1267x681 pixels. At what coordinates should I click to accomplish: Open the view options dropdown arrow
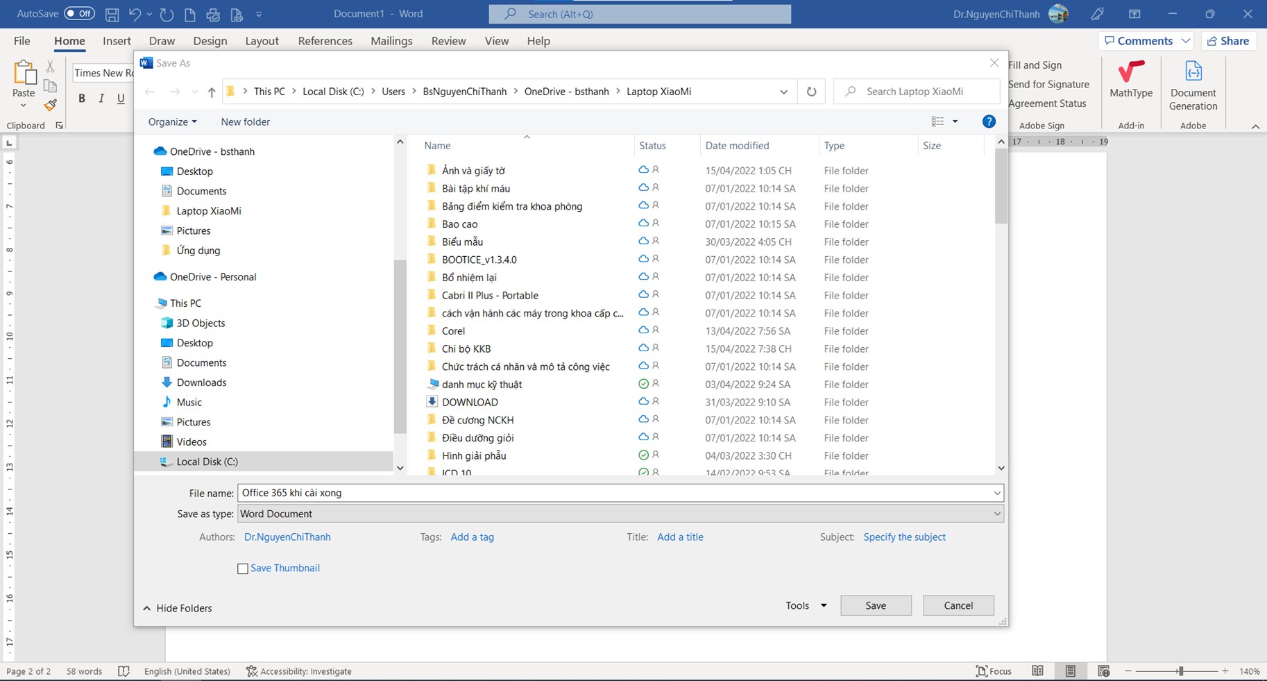pyautogui.click(x=955, y=121)
